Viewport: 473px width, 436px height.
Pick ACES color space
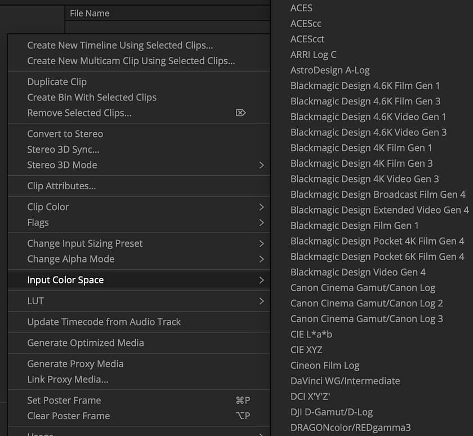point(301,8)
